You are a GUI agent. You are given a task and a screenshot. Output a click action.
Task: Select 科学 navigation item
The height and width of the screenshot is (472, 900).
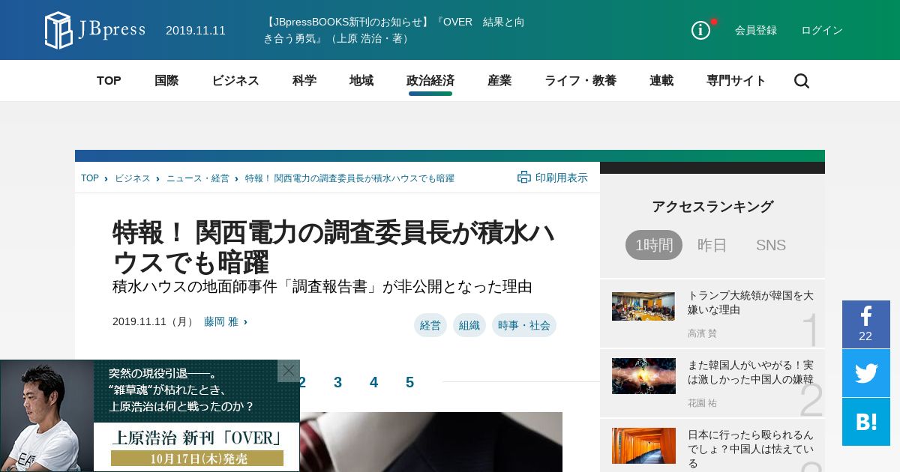pos(304,81)
